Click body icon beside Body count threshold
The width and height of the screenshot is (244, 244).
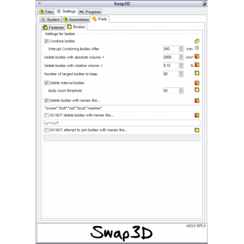tap(197, 90)
